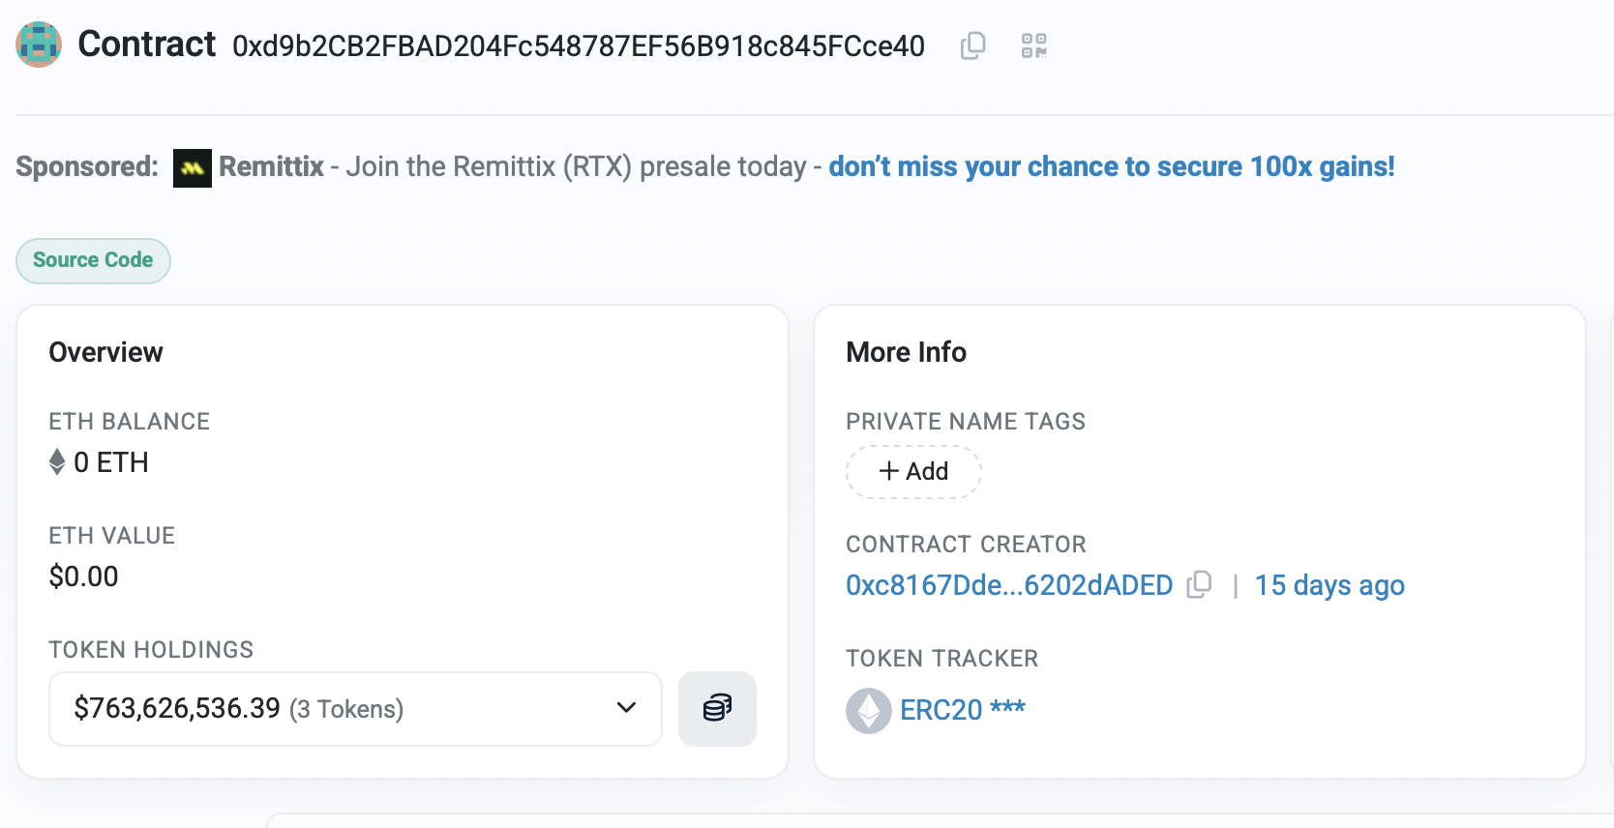
Task: Click the contract identicon avatar
Action: point(39,44)
